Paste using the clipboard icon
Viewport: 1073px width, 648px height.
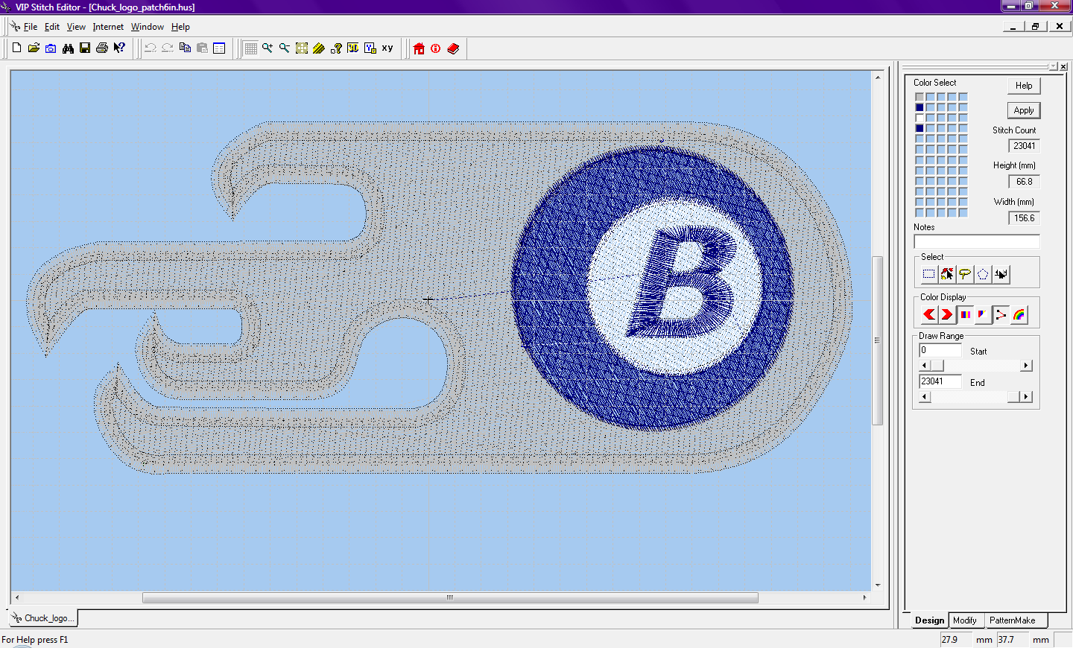pyautogui.click(x=202, y=48)
